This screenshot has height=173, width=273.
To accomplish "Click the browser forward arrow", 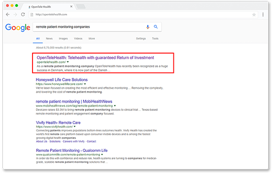I will click(15, 14).
